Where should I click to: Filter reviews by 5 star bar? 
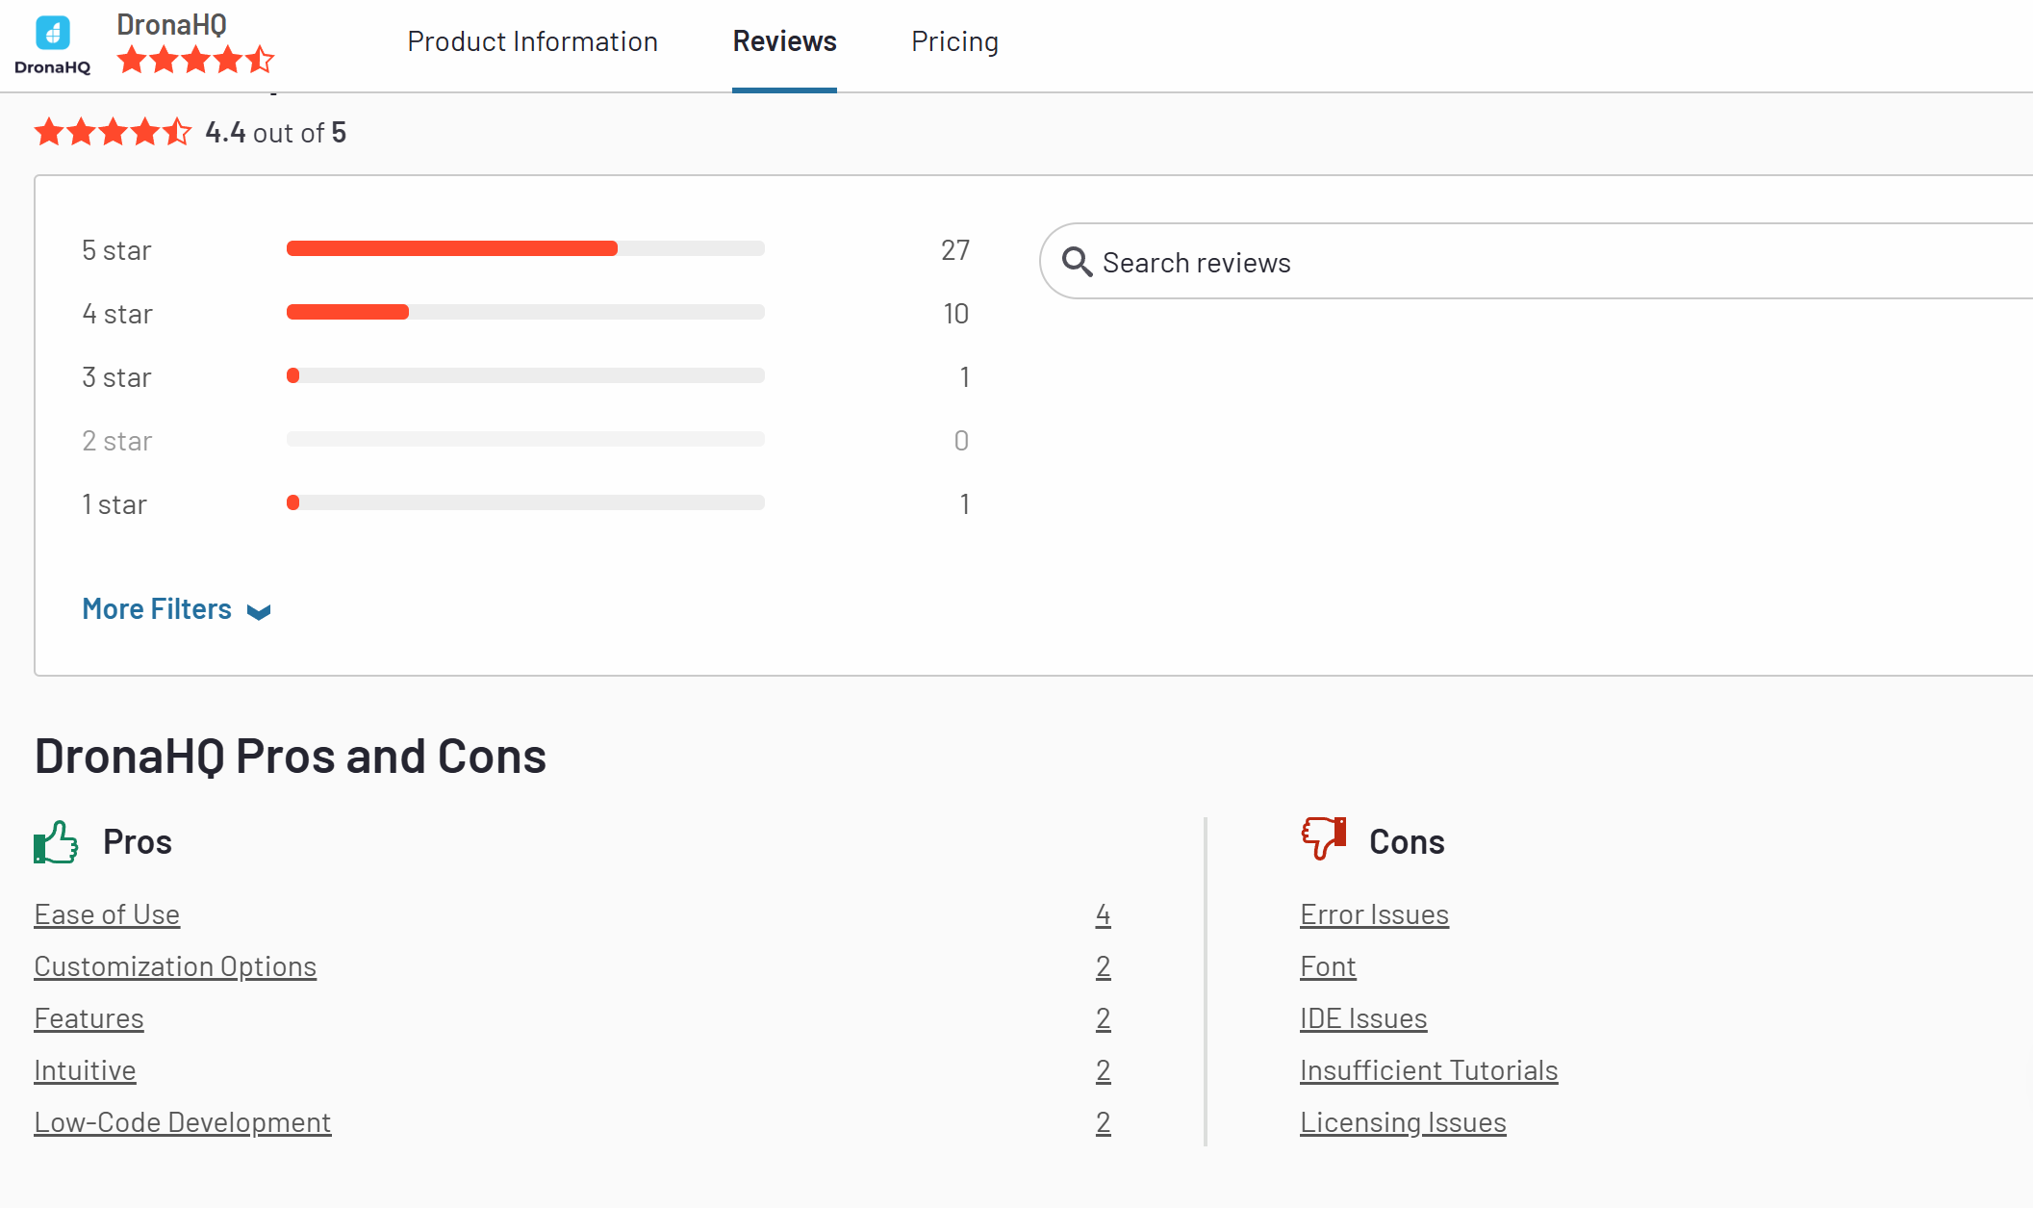[x=525, y=248]
